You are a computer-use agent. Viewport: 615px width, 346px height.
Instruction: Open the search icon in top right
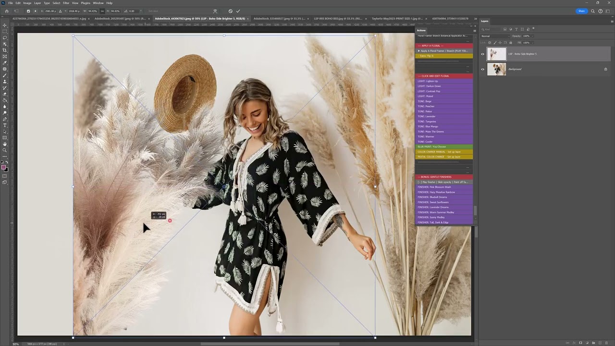(593, 11)
